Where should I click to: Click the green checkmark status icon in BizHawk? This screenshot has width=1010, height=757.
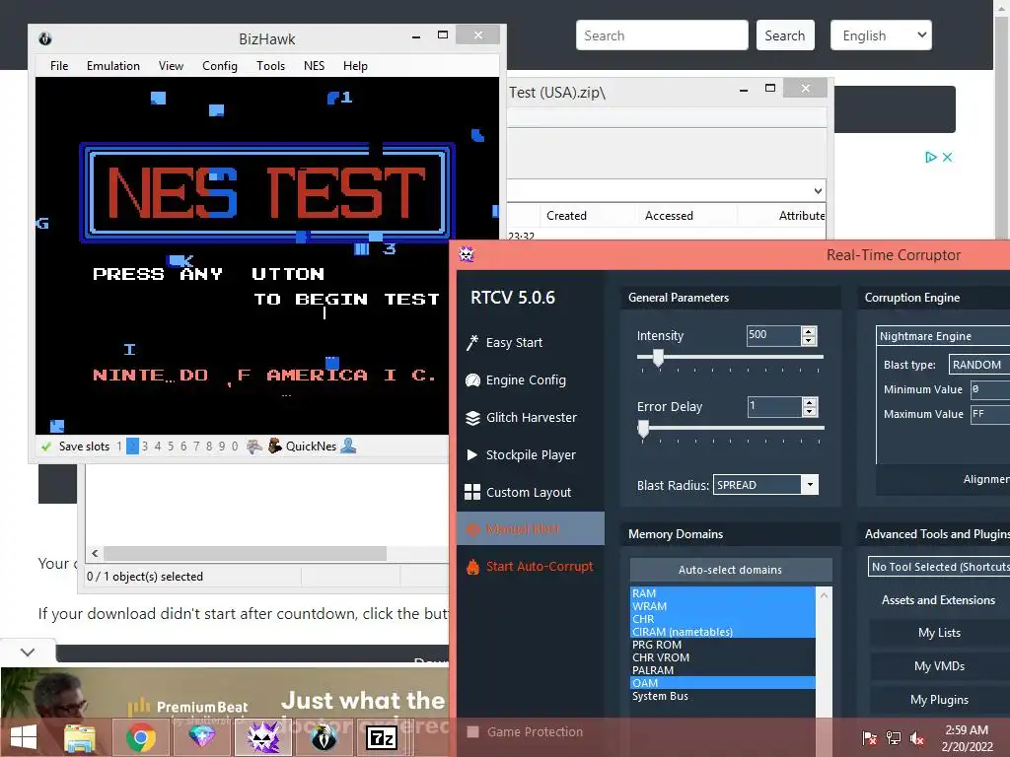[45, 447]
